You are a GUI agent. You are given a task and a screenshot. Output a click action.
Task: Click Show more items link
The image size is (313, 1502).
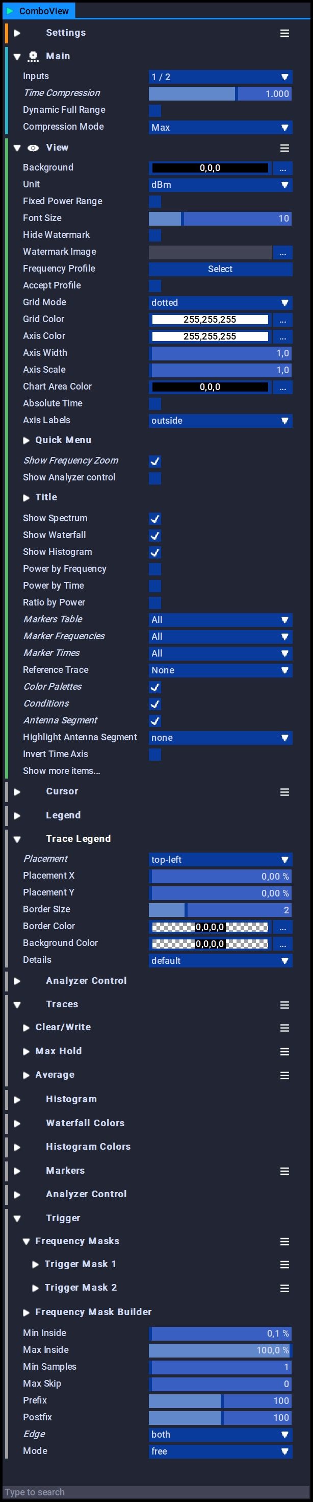tap(61, 771)
